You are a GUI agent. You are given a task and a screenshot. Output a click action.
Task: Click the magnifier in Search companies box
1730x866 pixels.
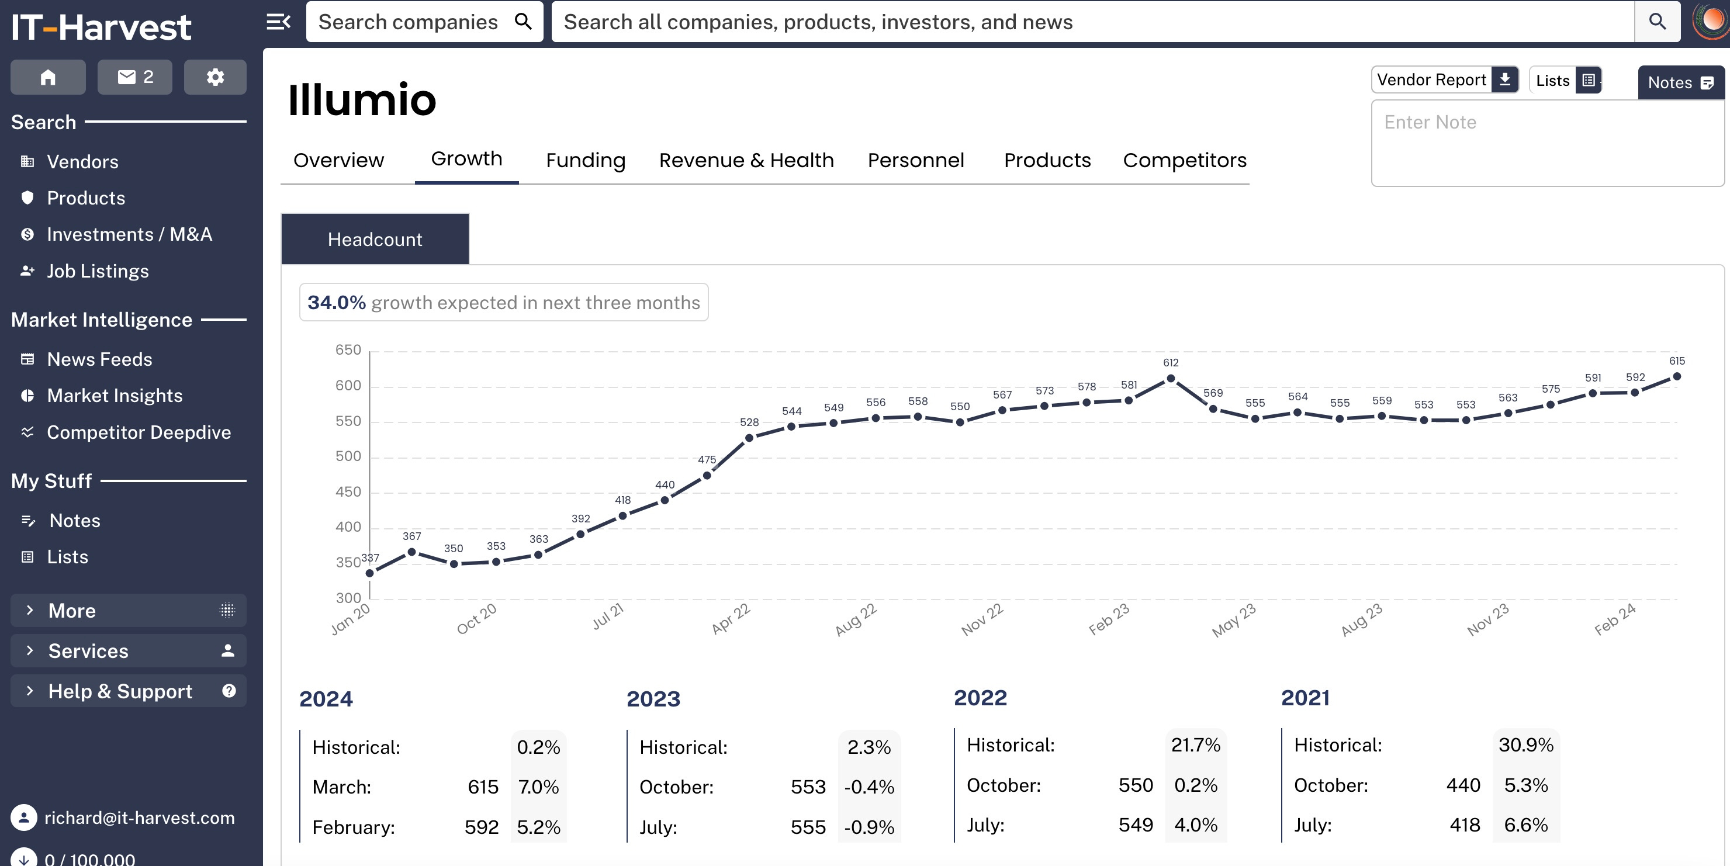click(523, 22)
